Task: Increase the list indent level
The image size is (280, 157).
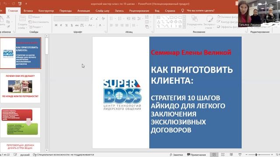Action: (x=134, y=18)
